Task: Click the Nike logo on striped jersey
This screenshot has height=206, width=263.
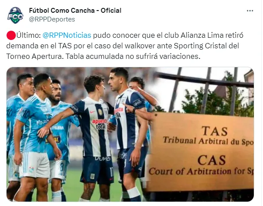Action: coord(92,112)
